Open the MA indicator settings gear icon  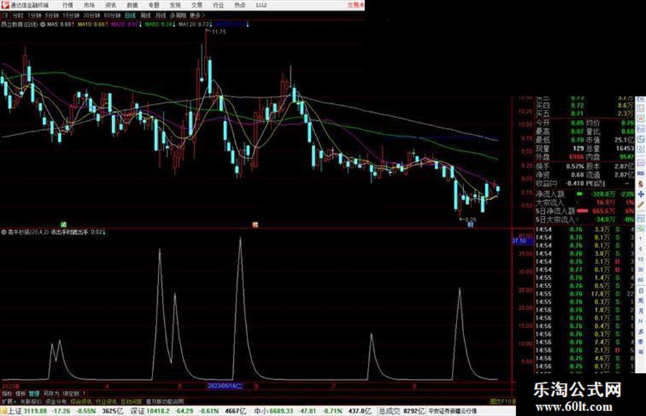point(42,25)
